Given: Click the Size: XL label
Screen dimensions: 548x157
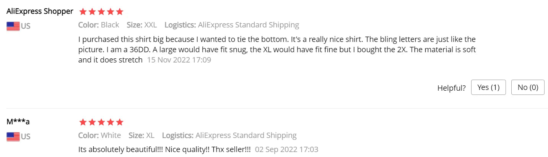Looking at the screenshot, I should (141, 135).
